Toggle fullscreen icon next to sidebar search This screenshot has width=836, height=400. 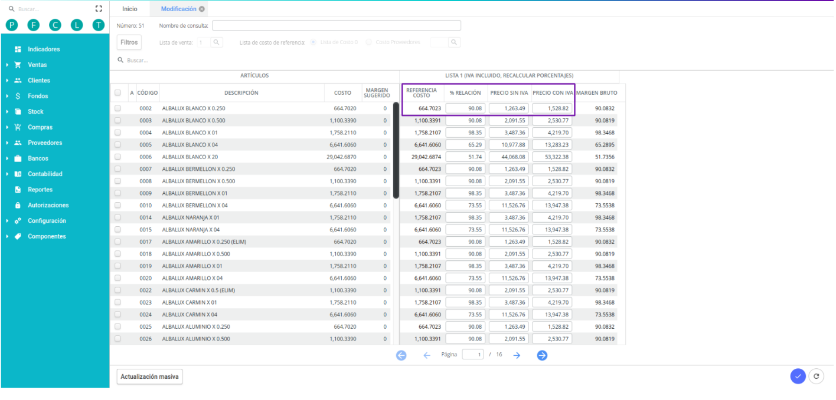coord(99,9)
